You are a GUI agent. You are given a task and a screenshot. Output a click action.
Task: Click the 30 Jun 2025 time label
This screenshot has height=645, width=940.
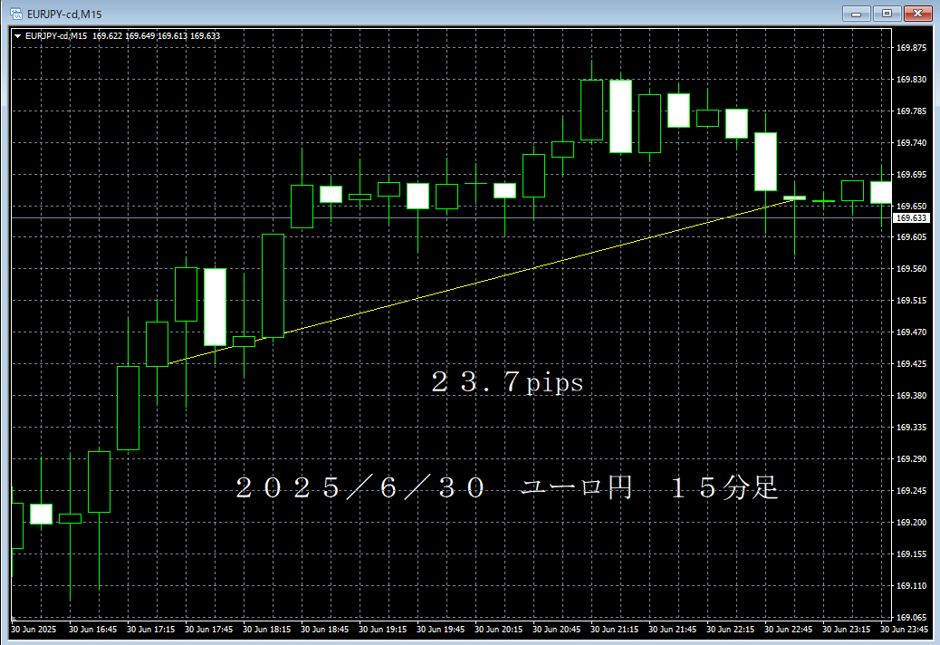tap(36, 628)
